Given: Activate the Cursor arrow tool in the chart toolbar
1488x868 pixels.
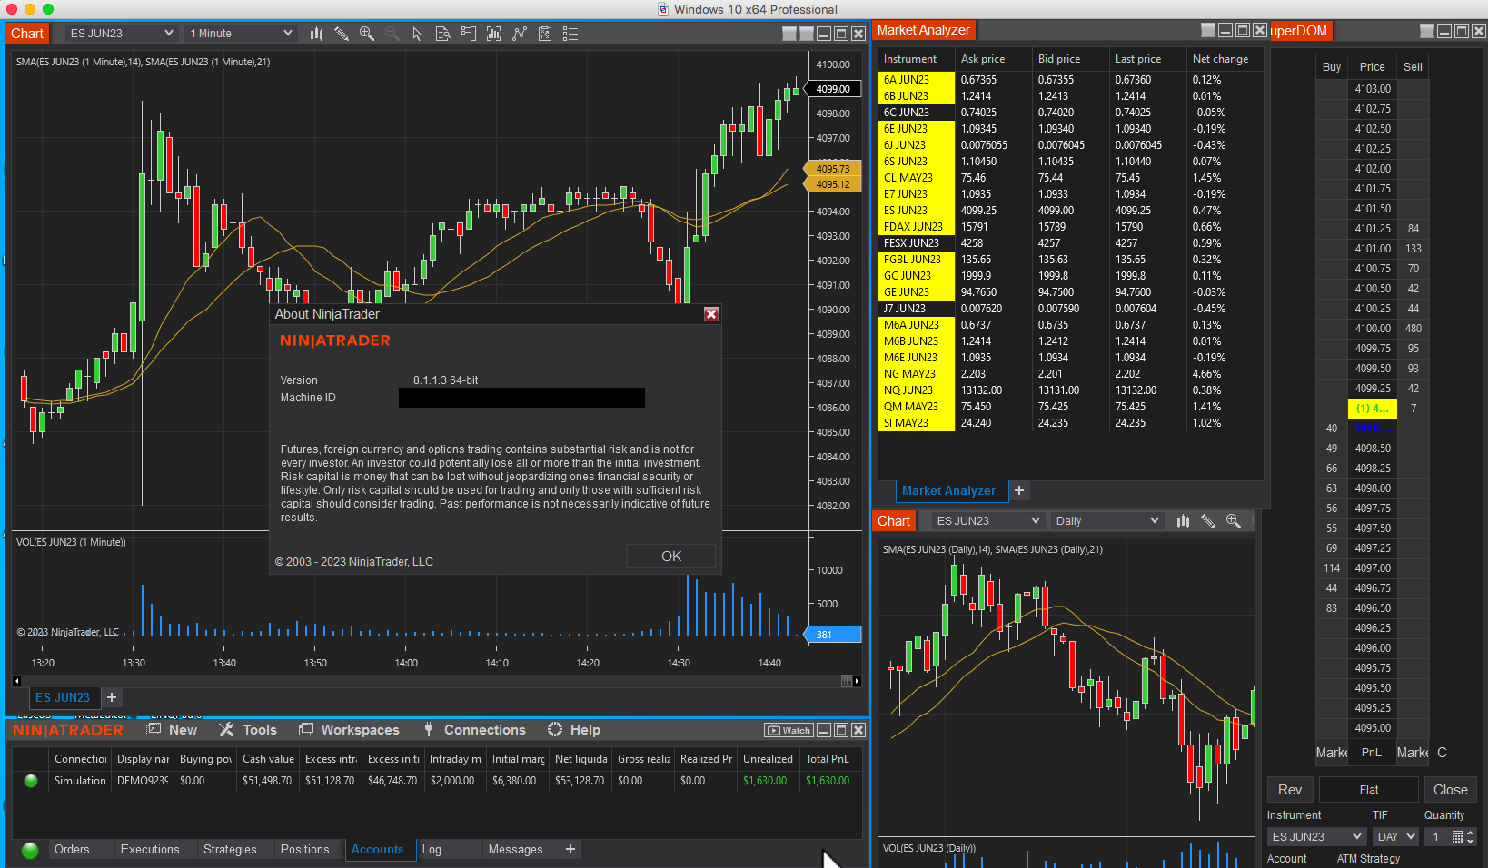Looking at the screenshot, I should coord(417,33).
